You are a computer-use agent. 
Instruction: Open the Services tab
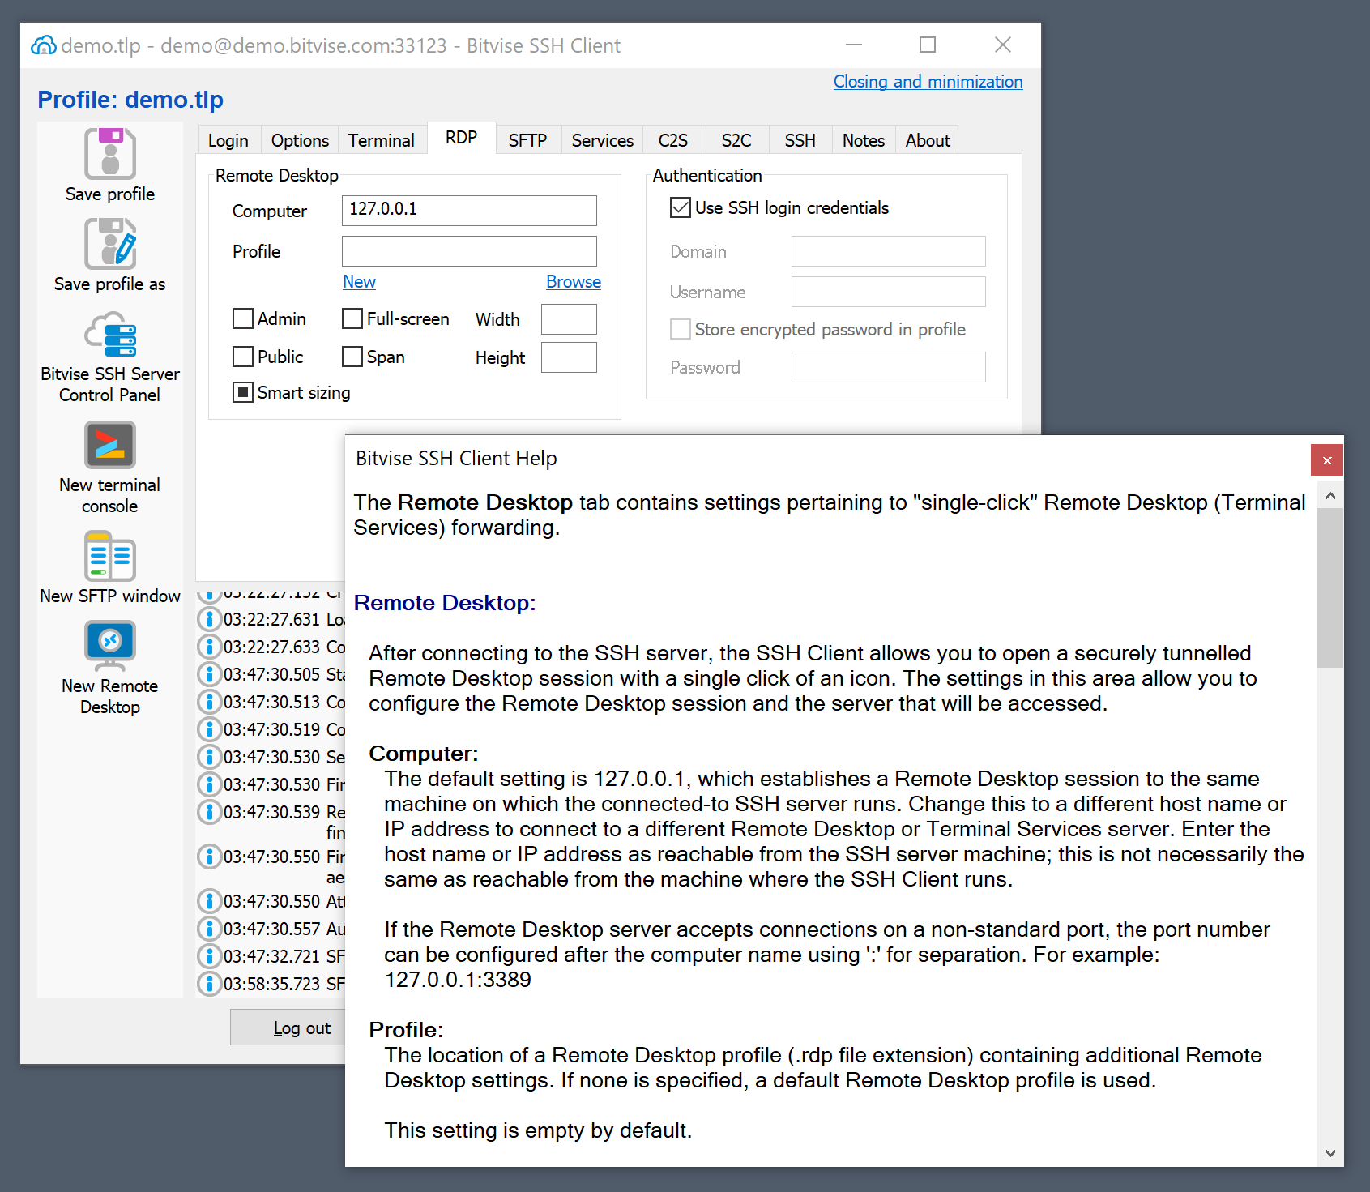coord(602,140)
